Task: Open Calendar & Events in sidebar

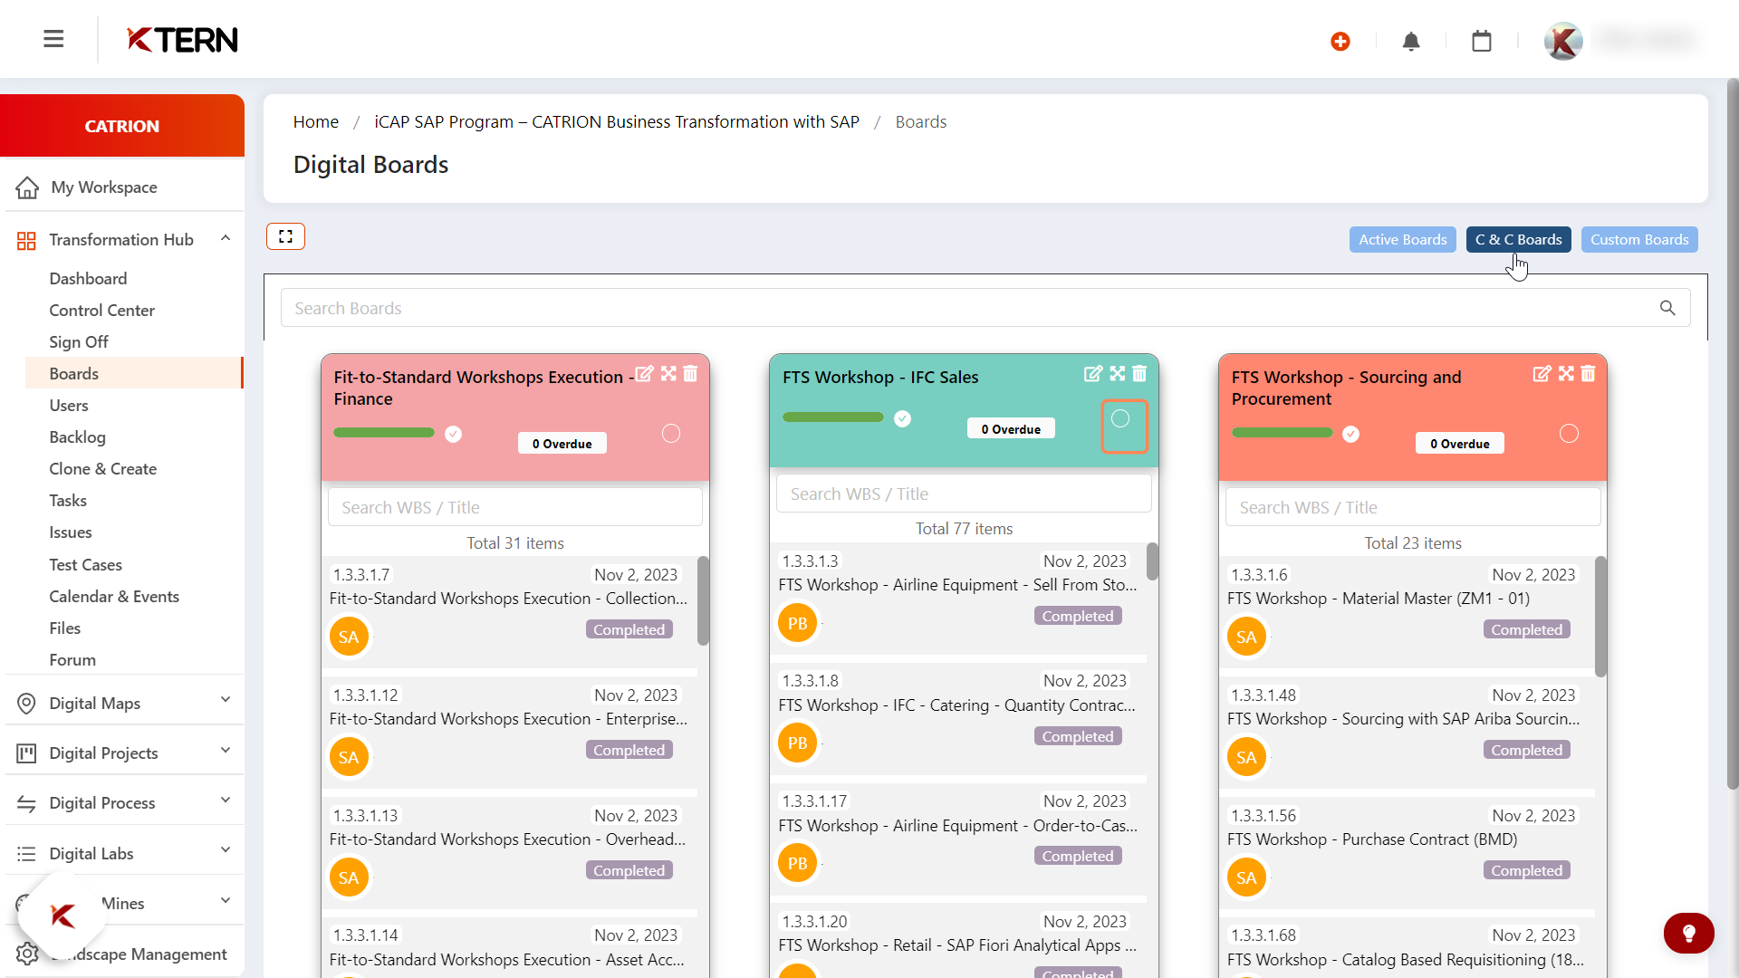Action: pyautogui.click(x=114, y=596)
